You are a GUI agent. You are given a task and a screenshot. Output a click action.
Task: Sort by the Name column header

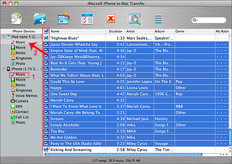pos(78,31)
